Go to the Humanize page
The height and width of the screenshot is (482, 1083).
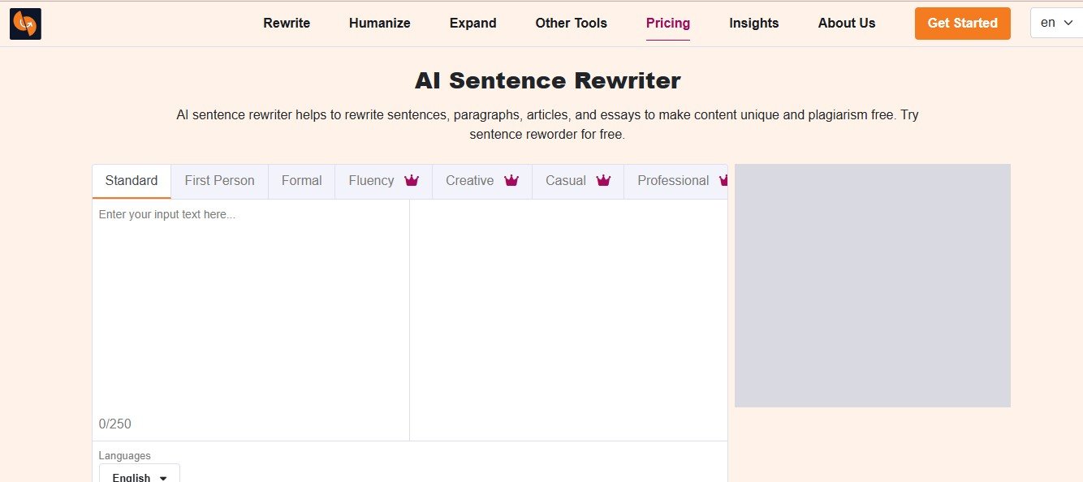pos(379,23)
